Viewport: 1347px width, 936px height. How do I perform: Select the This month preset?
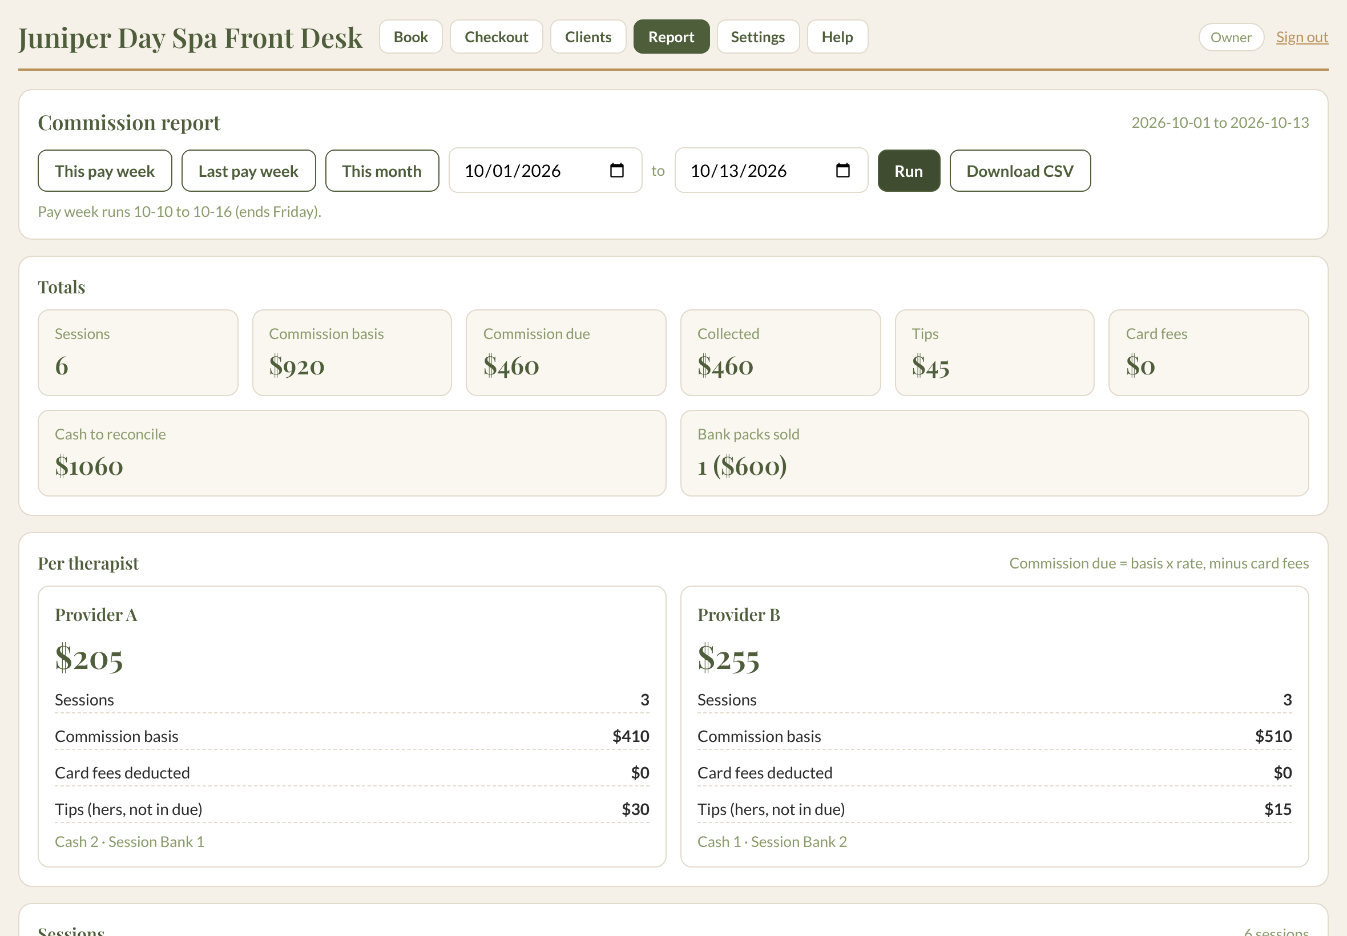[x=382, y=171]
